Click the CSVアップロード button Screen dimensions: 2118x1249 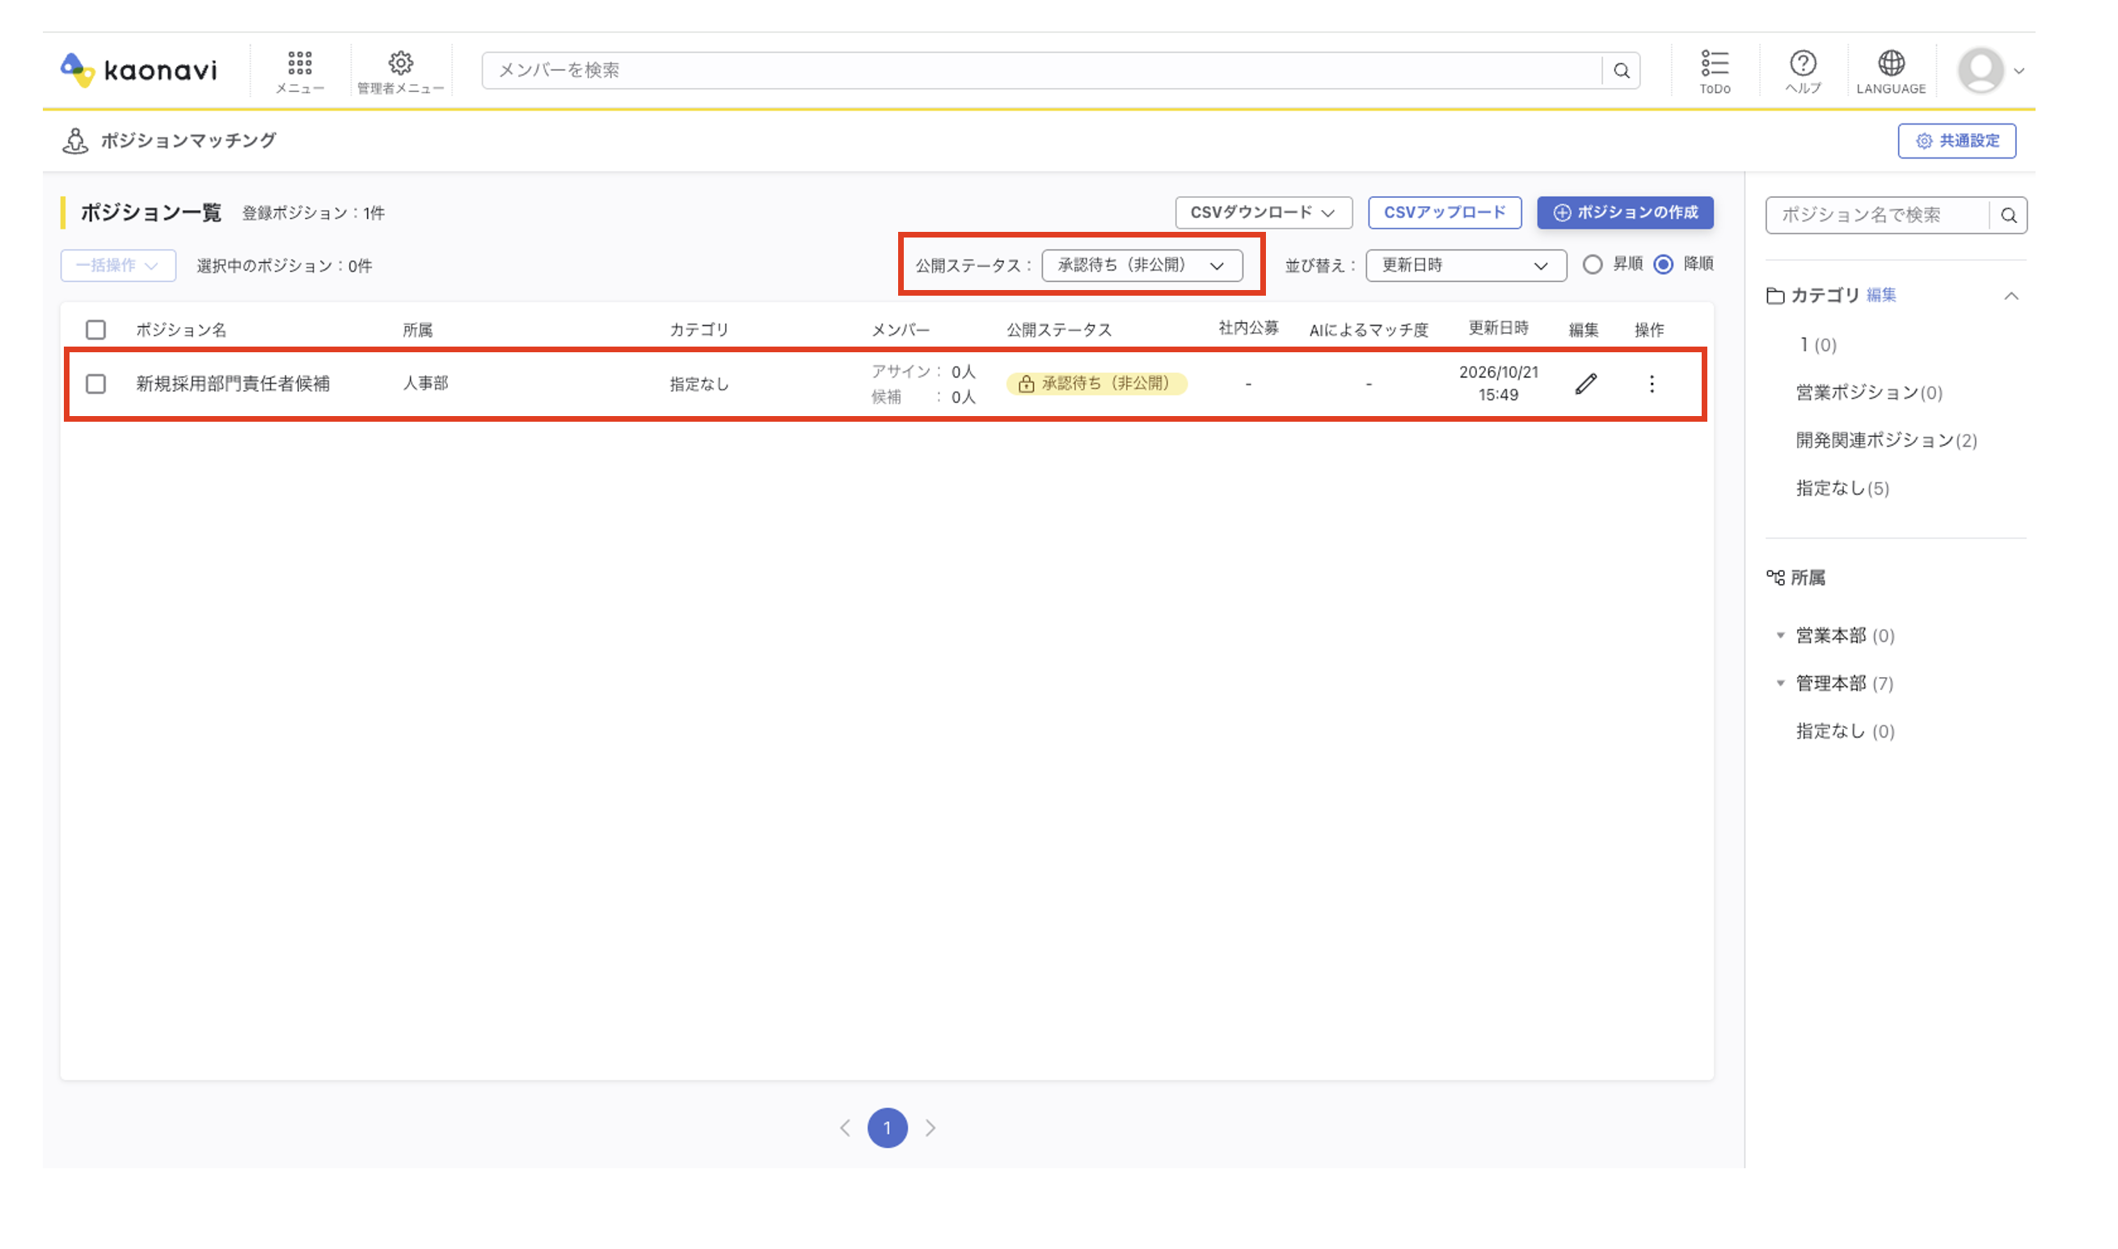tap(1445, 213)
